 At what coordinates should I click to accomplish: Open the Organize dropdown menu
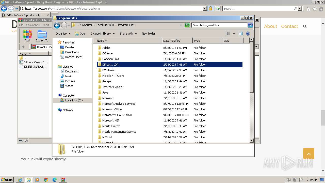(63, 34)
